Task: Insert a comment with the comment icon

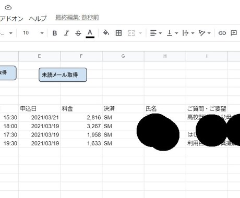Action: 234,33
